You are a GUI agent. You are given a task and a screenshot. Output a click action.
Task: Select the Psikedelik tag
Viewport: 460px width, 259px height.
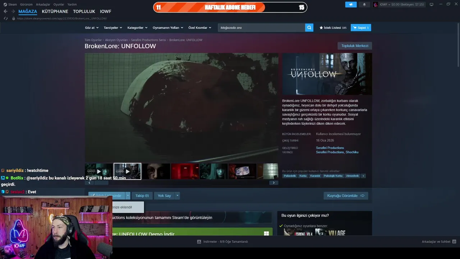click(290, 176)
